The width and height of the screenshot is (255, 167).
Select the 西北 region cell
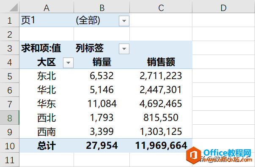47,118
